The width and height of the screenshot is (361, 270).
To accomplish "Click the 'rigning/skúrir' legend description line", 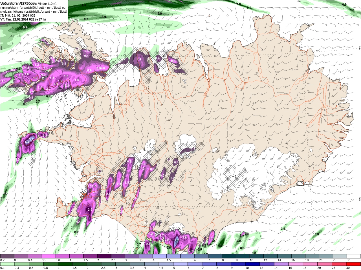I will [33, 8].
